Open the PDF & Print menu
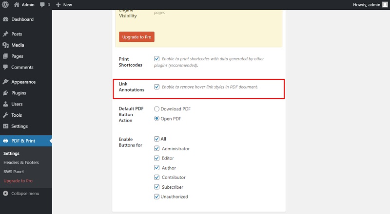The height and width of the screenshot is (214, 390). (26, 141)
